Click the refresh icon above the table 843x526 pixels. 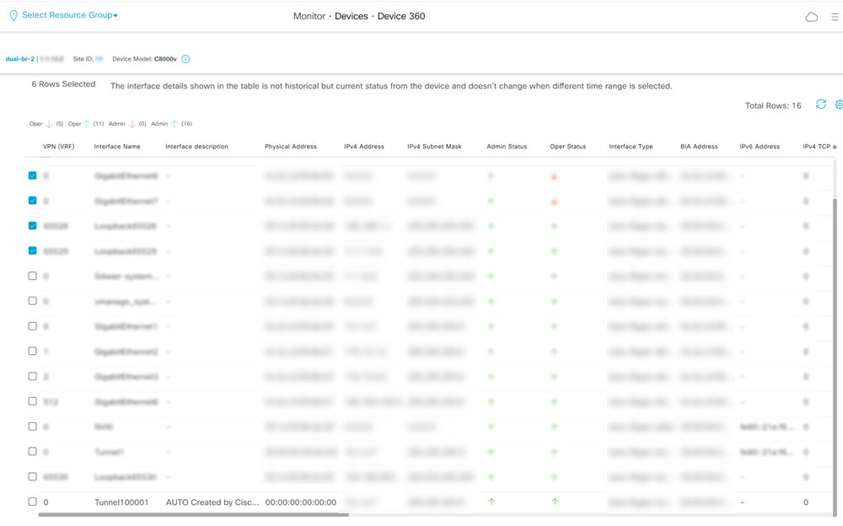tap(820, 104)
